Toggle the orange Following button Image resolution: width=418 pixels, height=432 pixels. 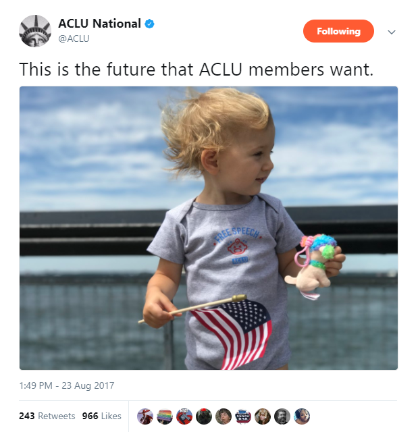(338, 31)
